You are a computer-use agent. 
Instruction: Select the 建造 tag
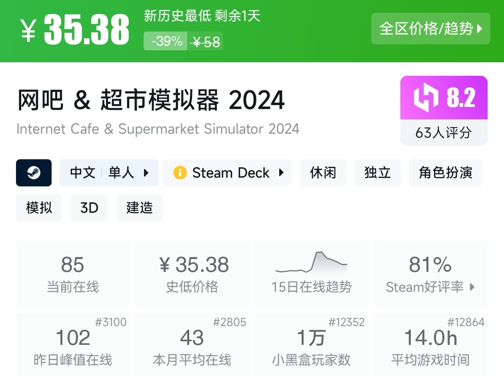tap(139, 208)
